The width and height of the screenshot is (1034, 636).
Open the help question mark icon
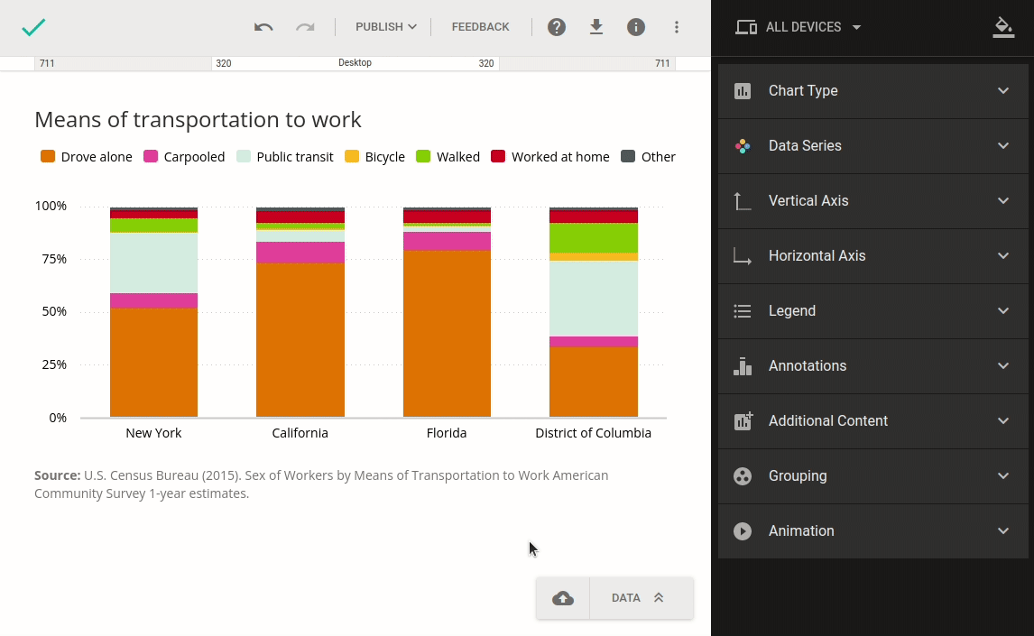click(x=557, y=27)
